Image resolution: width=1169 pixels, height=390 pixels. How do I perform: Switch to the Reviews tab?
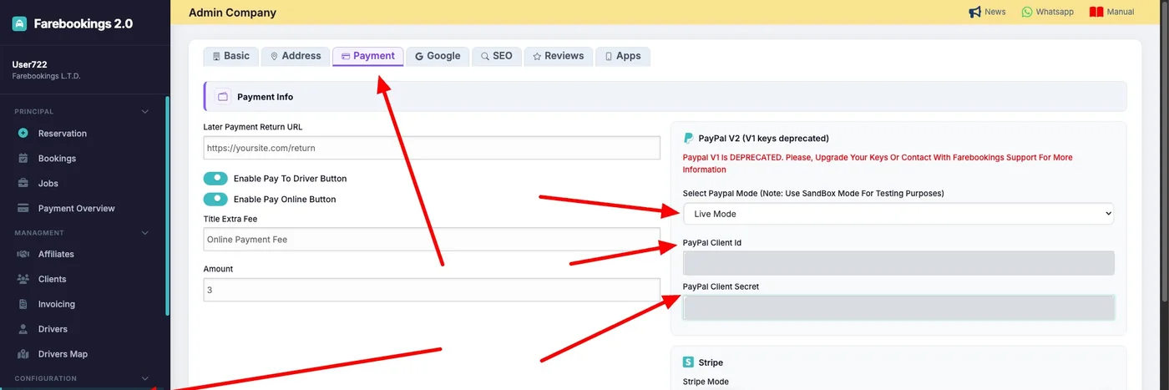click(559, 56)
